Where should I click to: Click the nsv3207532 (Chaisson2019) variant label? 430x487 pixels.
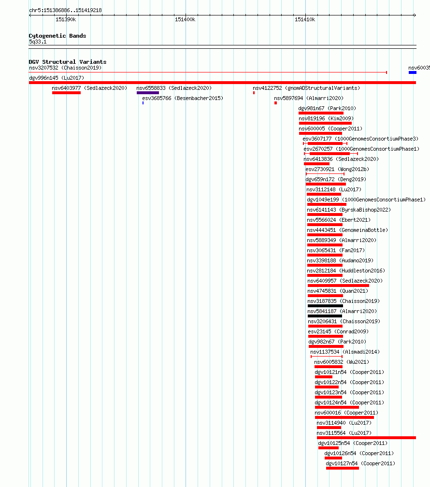point(65,68)
